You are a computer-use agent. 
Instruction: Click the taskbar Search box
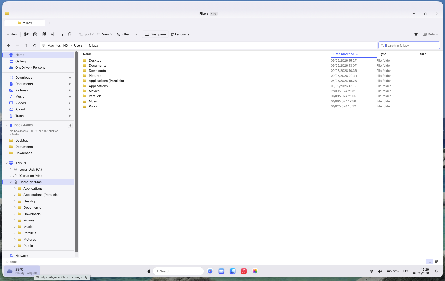point(178,271)
